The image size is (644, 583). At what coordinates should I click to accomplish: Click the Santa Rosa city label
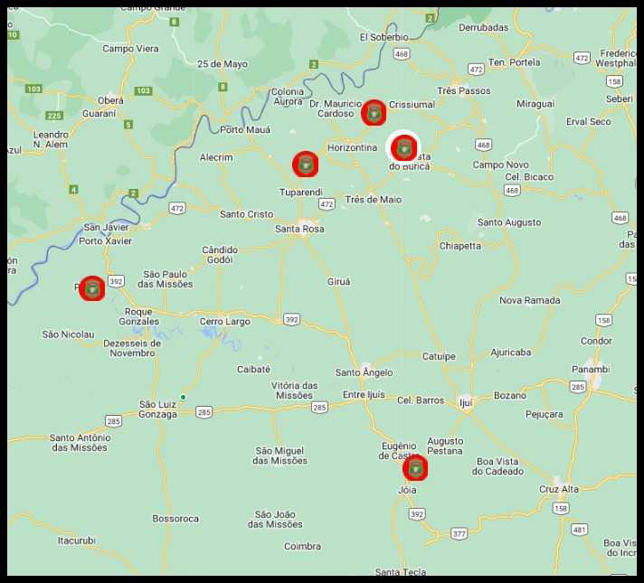tap(299, 230)
